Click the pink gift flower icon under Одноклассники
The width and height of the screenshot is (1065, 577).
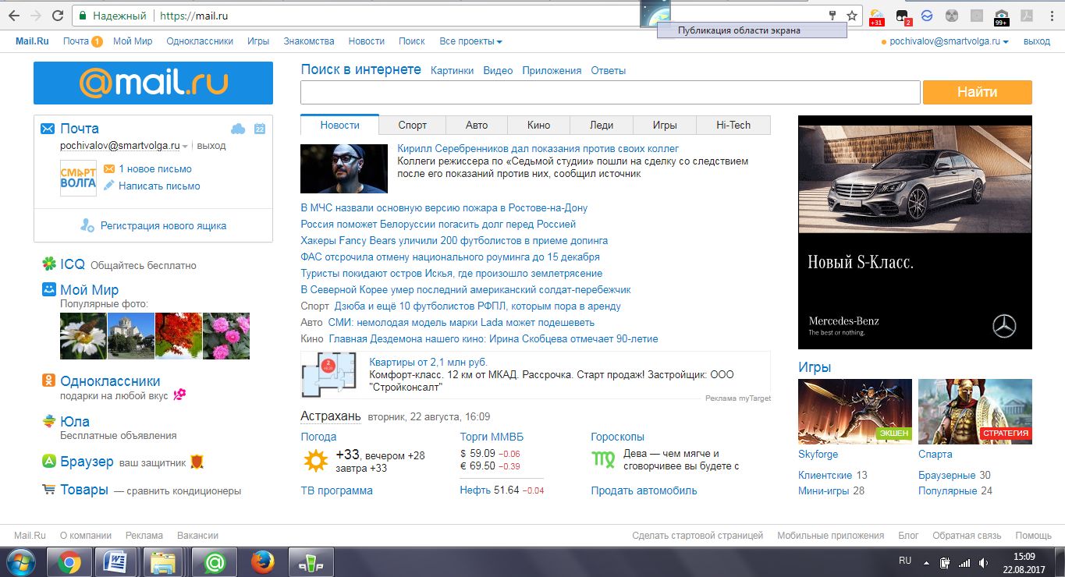tap(179, 395)
